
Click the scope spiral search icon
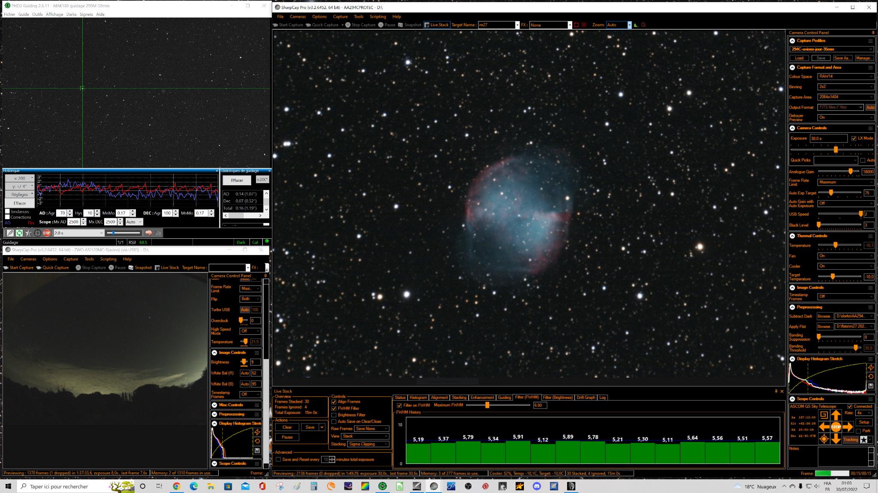click(824, 415)
